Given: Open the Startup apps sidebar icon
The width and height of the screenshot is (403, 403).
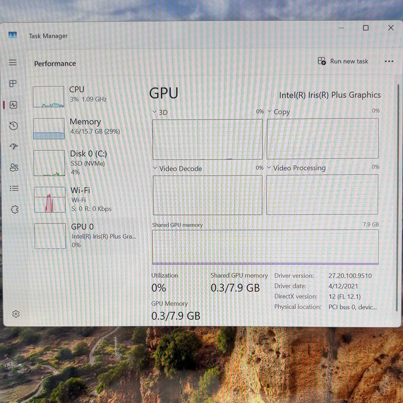Looking at the screenshot, I should pos(14,146).
